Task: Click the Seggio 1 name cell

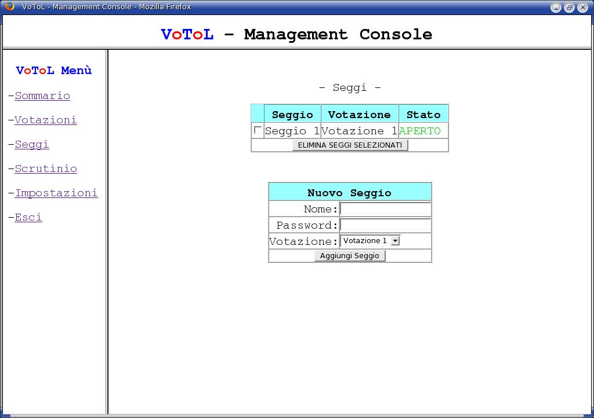Action: click(x=292, y=131)
